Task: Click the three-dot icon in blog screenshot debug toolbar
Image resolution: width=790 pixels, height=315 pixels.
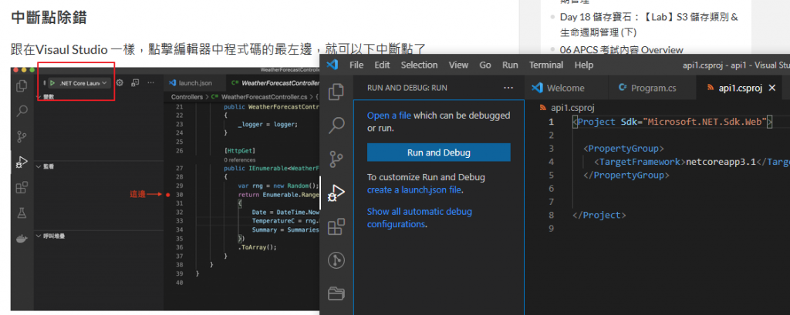Action: [x=150, y=82]
